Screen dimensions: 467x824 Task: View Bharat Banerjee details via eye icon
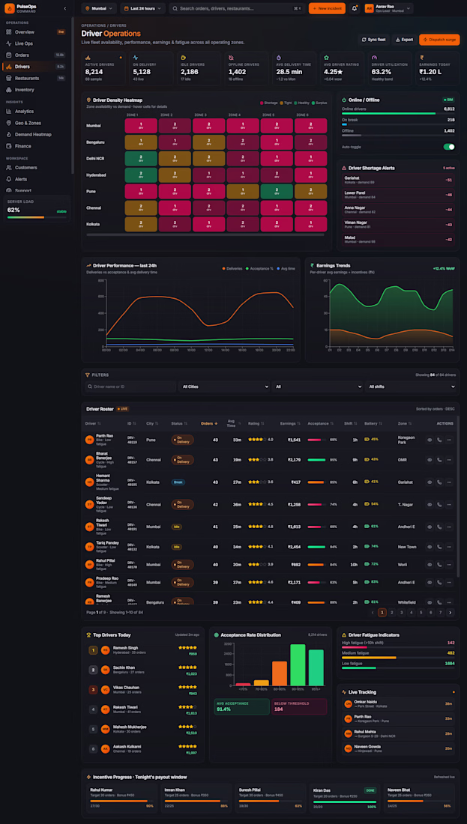click(x=430, y=460)
